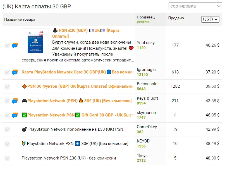Click the 40.26 $ price

click(x=212, y=45)
